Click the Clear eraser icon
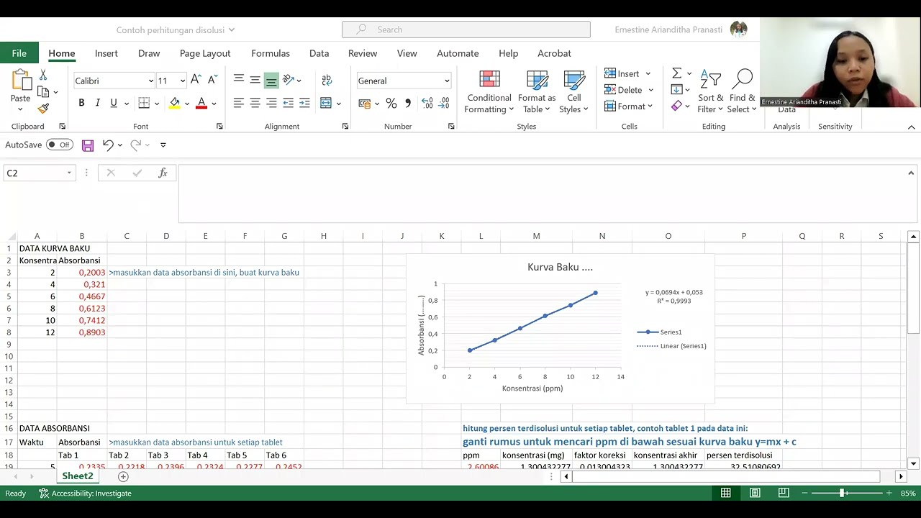The height and width of the screenshot is (518, 921). [x=676, y=106]
